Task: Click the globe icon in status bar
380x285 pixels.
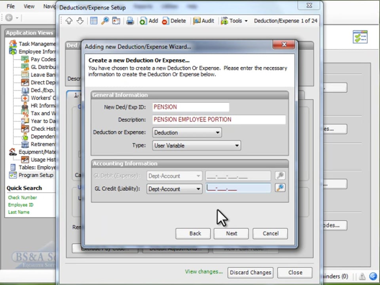Action: 373,276
